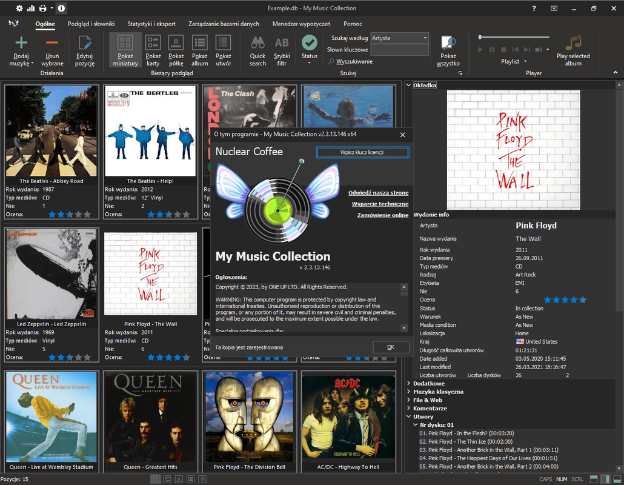Viewport: 624px width, 485px height.
Task: Click Play selected album music note
Action: click(x=573, y=51)
